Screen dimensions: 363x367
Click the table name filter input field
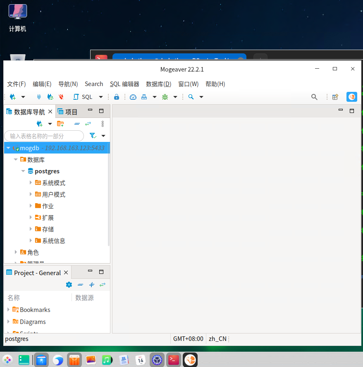click(44, 136)
